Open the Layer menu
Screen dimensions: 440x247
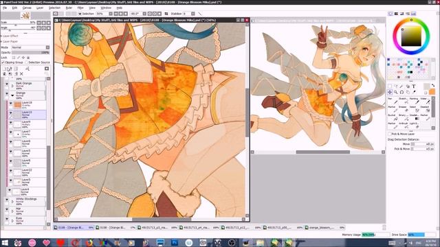[x=40, y=8]
